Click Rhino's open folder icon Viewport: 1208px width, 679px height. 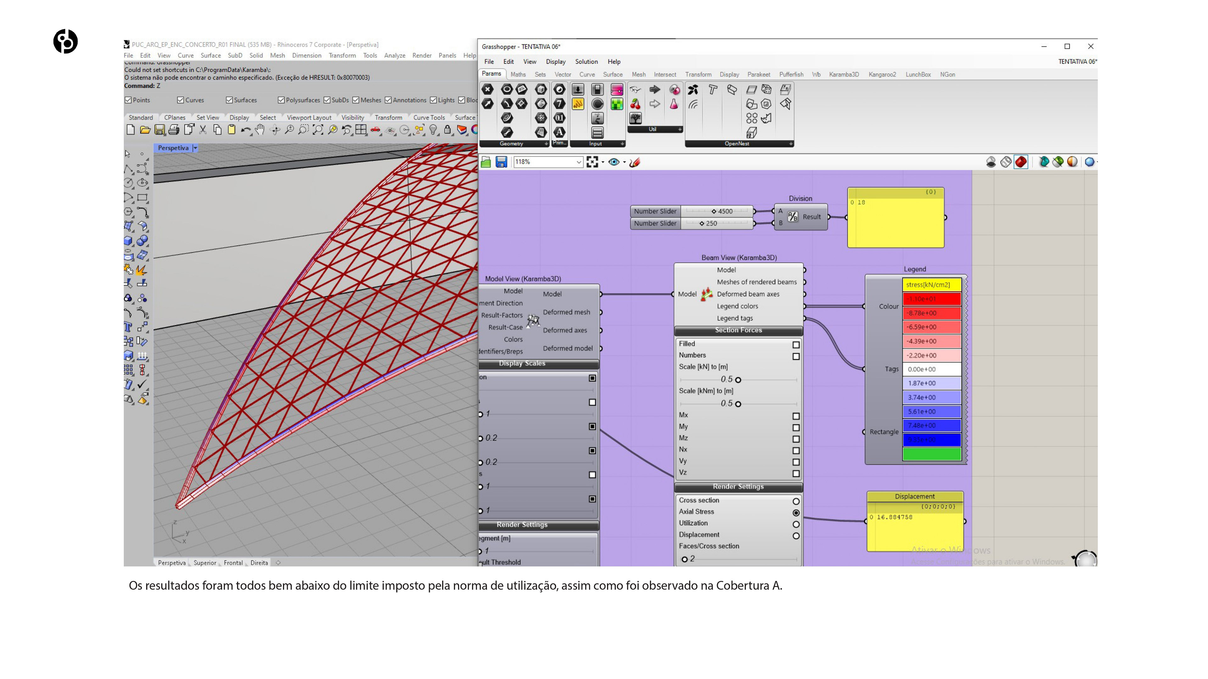(145, 130)
